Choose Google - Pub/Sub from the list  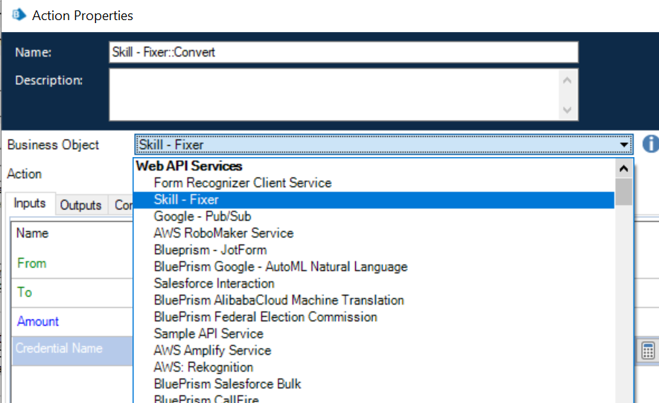[374, 217]
